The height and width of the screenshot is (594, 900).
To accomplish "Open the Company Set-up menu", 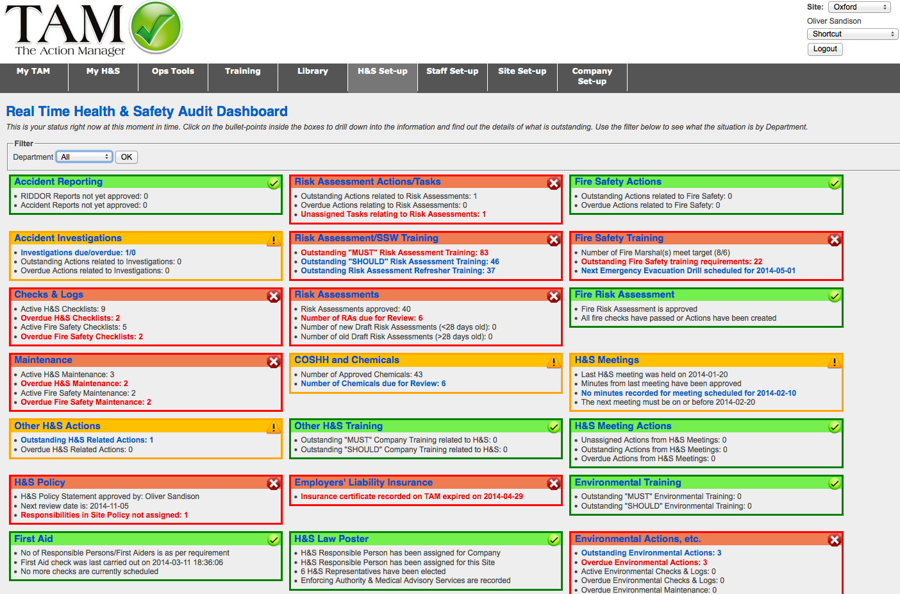I will [x=592, y=77].
